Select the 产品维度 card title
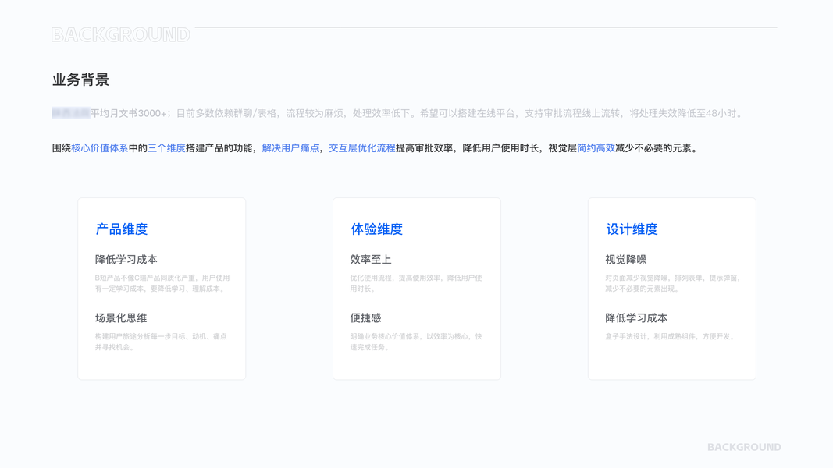The height and width of the screenshot is (468, 833). [x=122, y=229]
